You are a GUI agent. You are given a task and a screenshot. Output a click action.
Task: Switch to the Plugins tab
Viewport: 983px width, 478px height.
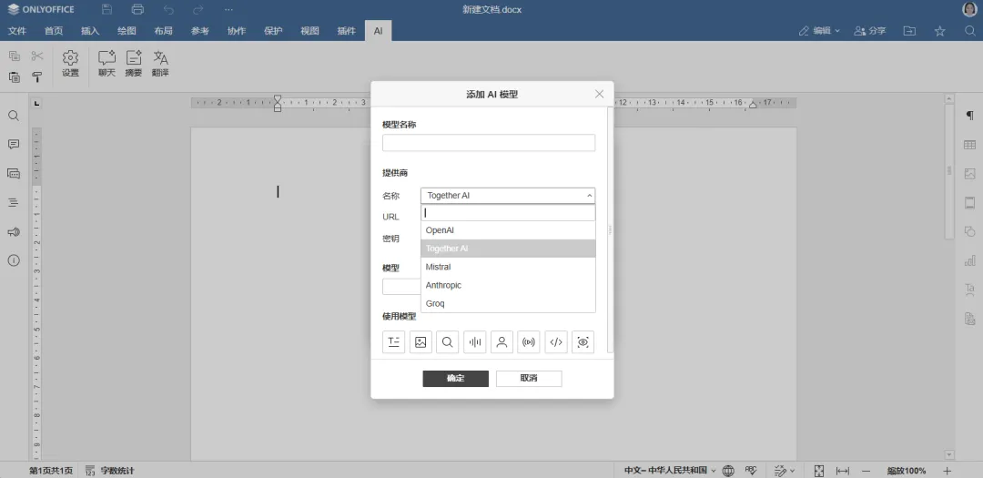pyautogui.click(x=346, y=30)
